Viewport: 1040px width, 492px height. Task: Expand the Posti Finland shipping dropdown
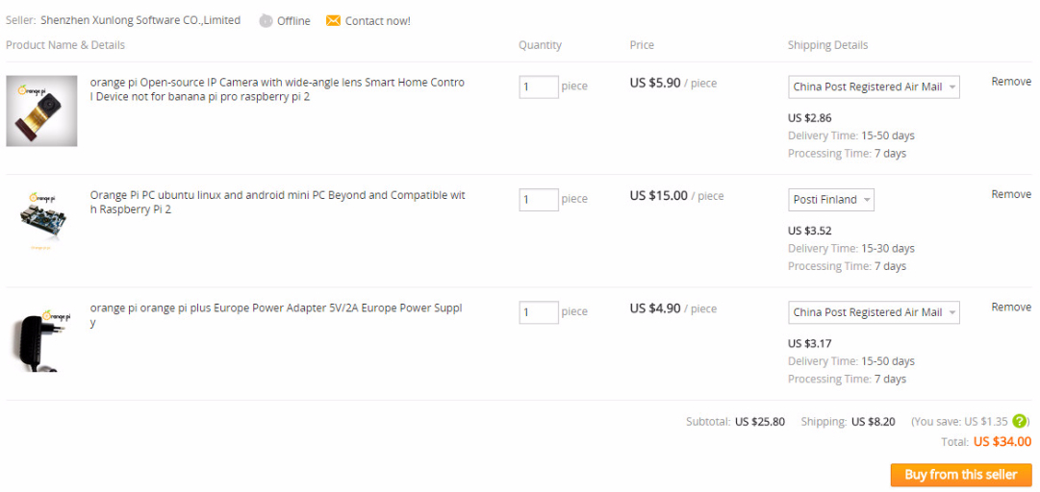click(x=831, y=200)
